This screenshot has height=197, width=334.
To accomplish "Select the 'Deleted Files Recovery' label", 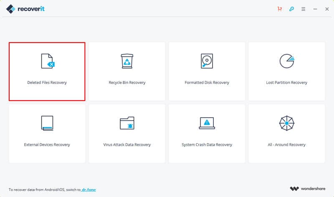I will tap(47, 82).
